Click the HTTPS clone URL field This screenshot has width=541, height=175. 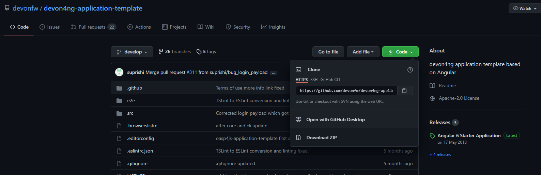pyautogui.click(x=346, y=91)
